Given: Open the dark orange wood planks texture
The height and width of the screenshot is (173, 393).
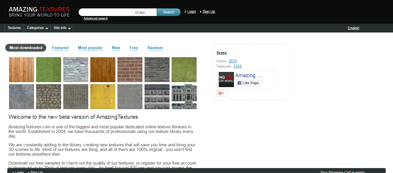Looking at the screenshot, I should 103,70.
